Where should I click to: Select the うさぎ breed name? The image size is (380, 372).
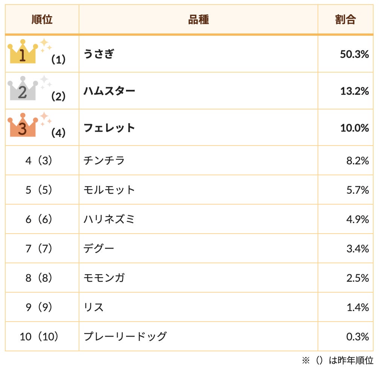[99, 54]
